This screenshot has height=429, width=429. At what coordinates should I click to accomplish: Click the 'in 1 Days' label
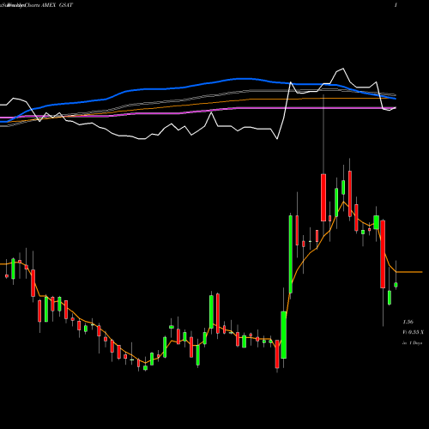413,342
